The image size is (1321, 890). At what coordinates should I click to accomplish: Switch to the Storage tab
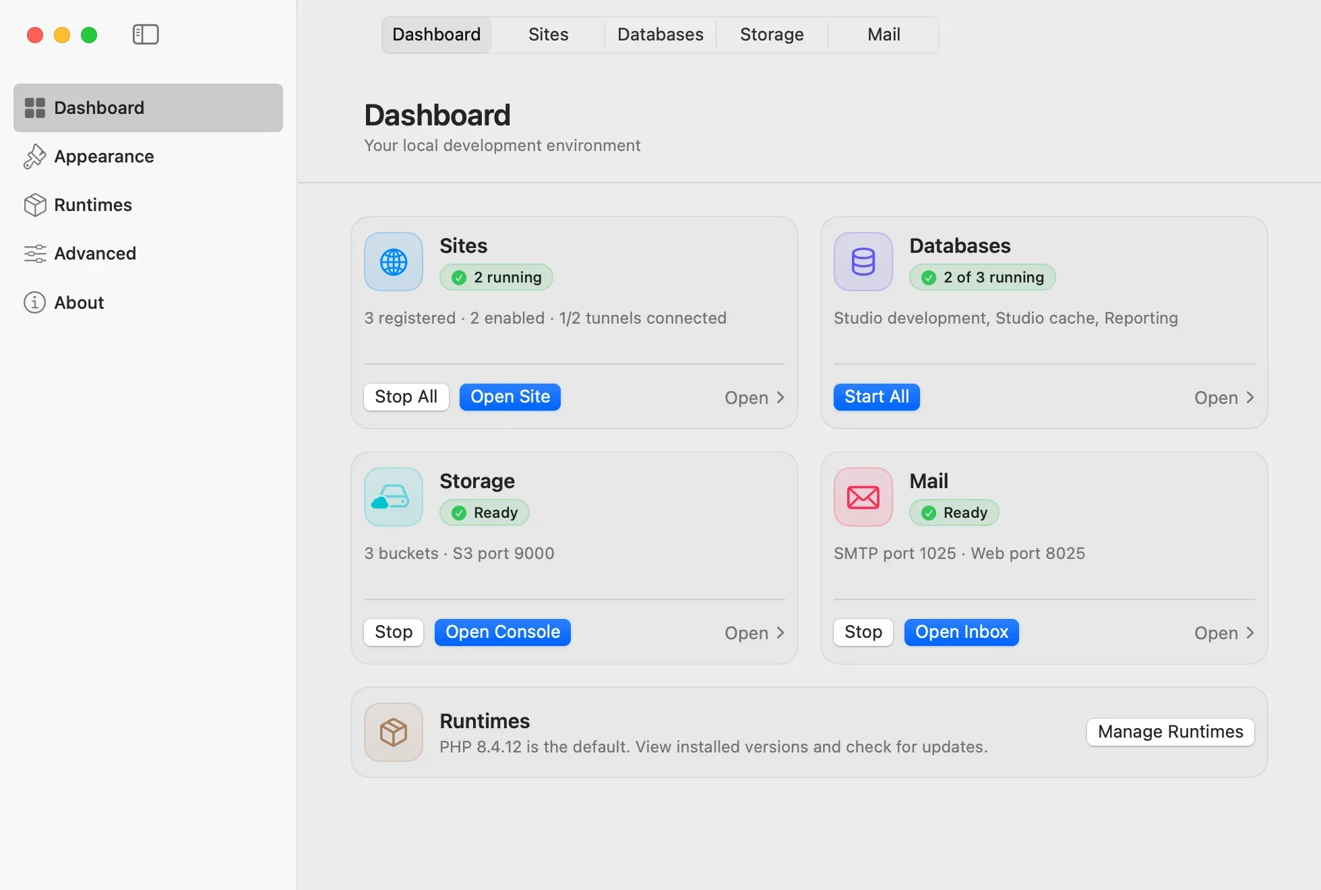pyautogui.click(x=772, y=34)
